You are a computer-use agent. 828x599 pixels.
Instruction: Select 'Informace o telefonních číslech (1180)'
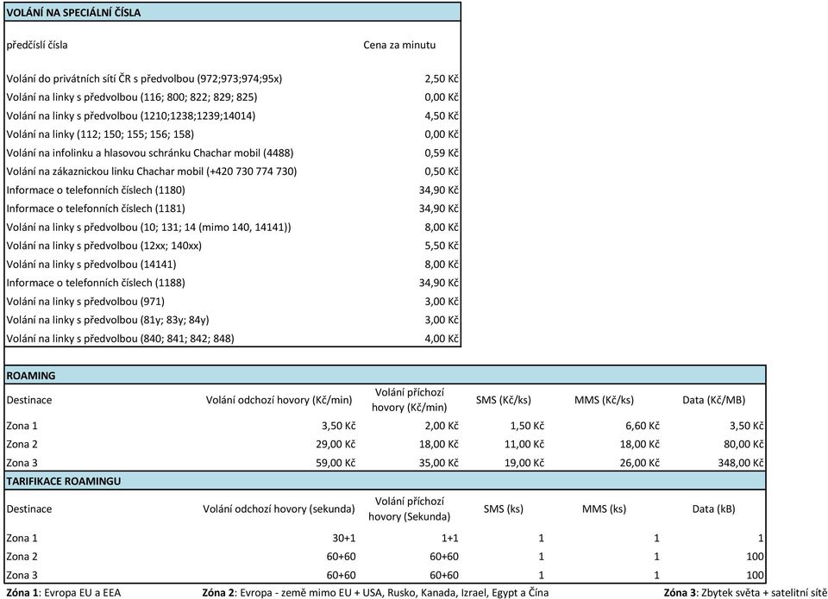tap(232, 190)
